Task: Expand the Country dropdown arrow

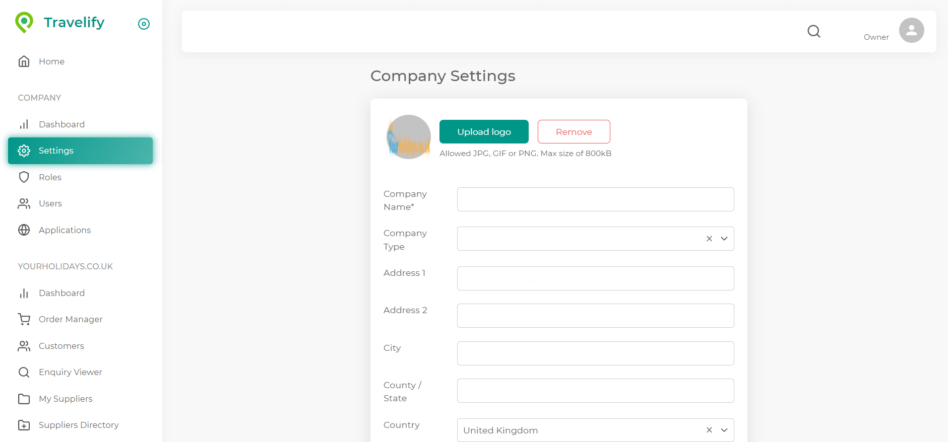Action: pyautogui.click(x=724, y=430)
